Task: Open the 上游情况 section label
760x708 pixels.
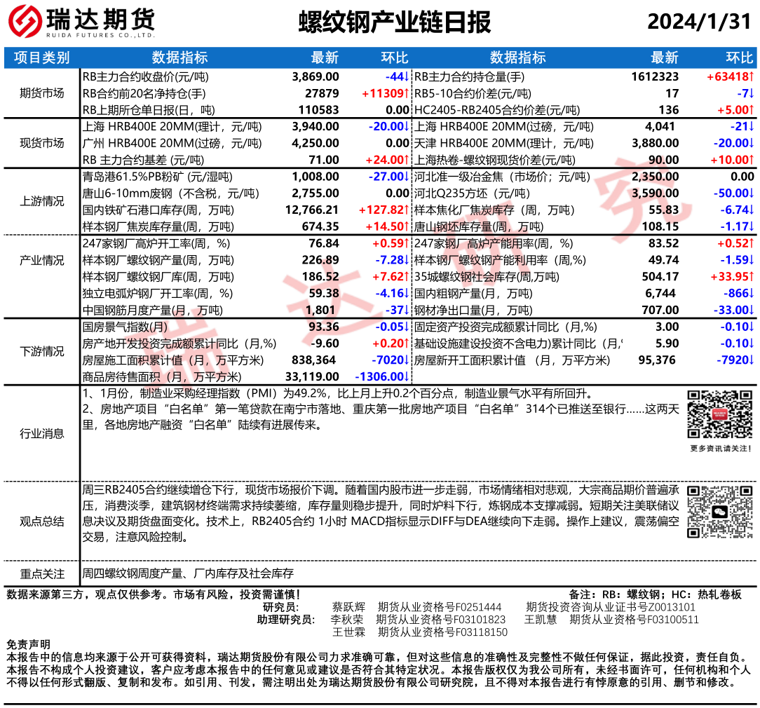Action: pyautogui.click(x=42, y=201)
